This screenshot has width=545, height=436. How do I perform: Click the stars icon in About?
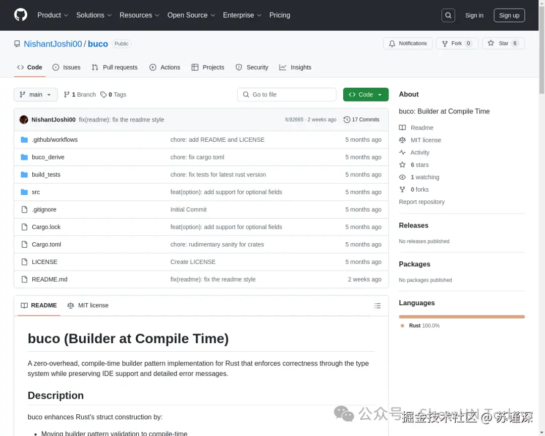pyautogui.click(x=402, y=165)
